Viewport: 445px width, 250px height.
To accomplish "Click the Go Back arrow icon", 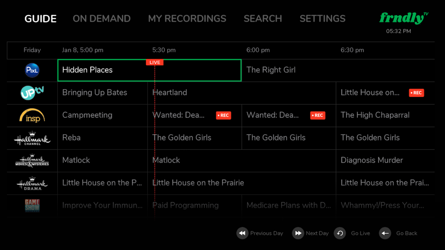I will [385, 233].
